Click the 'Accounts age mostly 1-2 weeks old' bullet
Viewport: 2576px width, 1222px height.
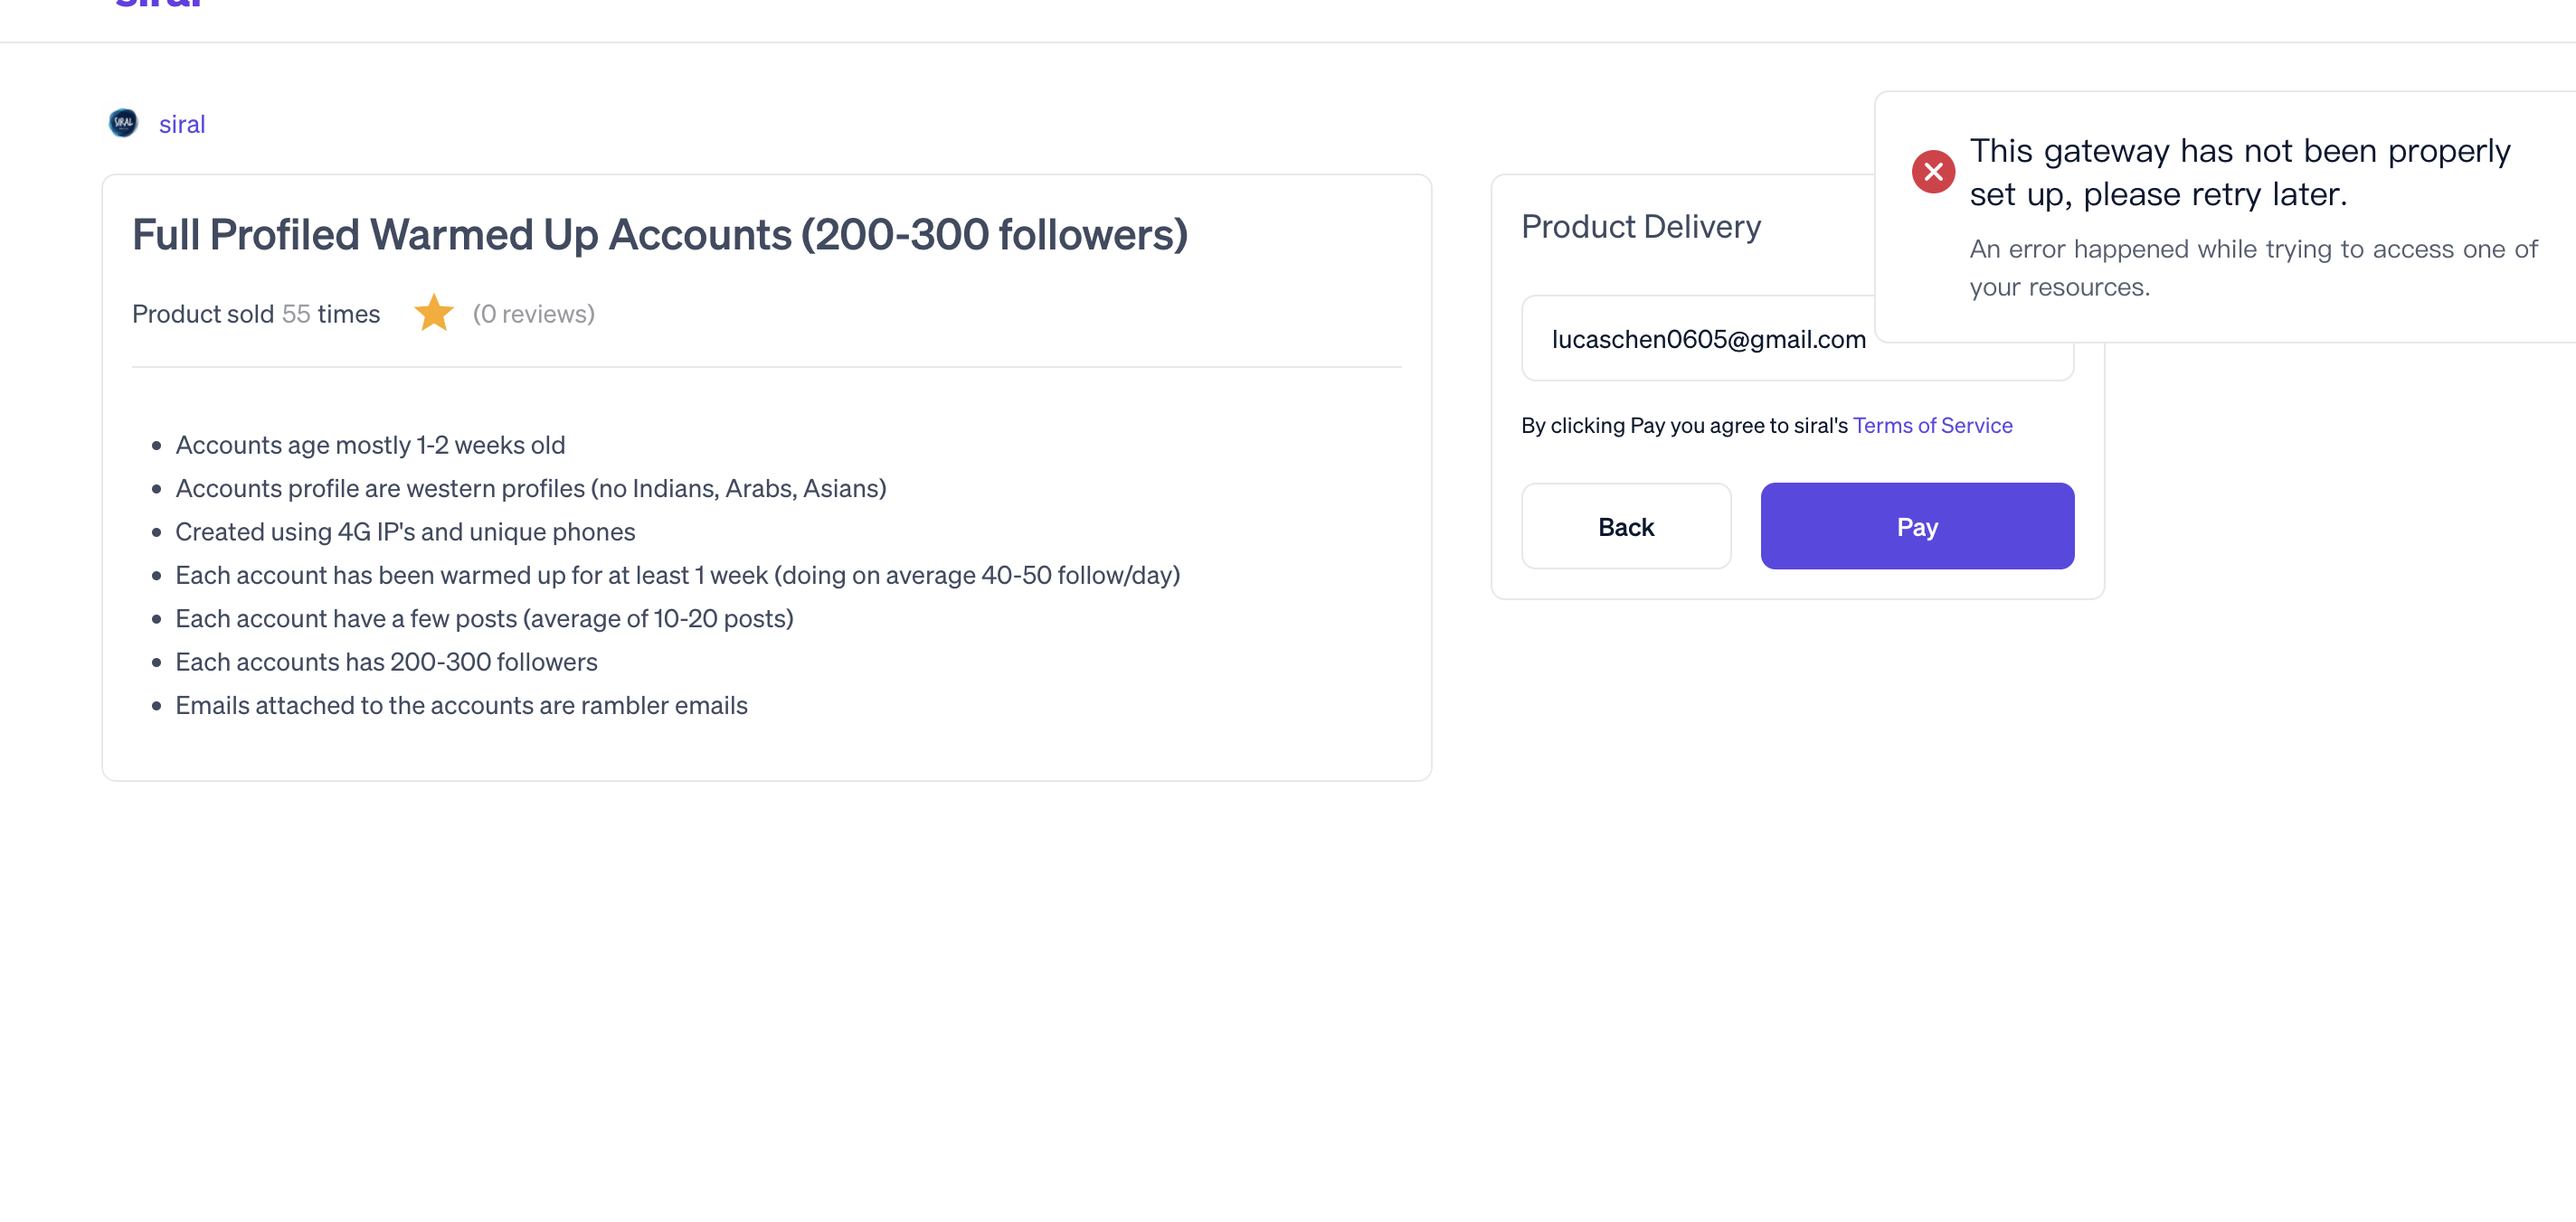(370, 445)
